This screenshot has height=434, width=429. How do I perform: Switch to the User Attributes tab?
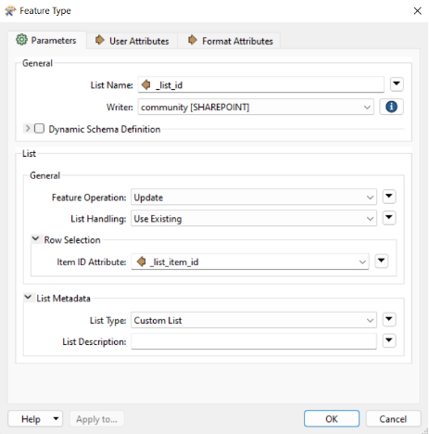[x=132, y=41]
